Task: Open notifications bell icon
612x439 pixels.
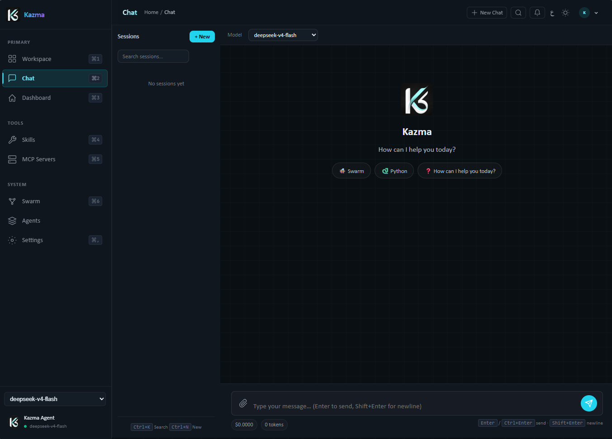Action: pyautogui.click(x=537, y=13)
